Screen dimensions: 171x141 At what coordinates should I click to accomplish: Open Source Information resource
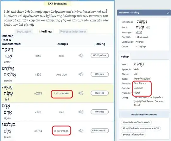(133, 135)
